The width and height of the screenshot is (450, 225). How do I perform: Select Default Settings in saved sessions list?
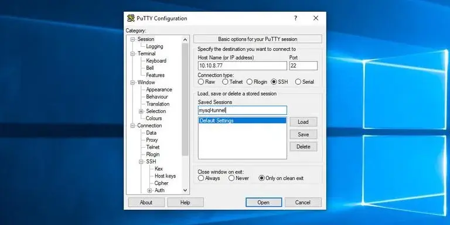click(x=242, y=121)
